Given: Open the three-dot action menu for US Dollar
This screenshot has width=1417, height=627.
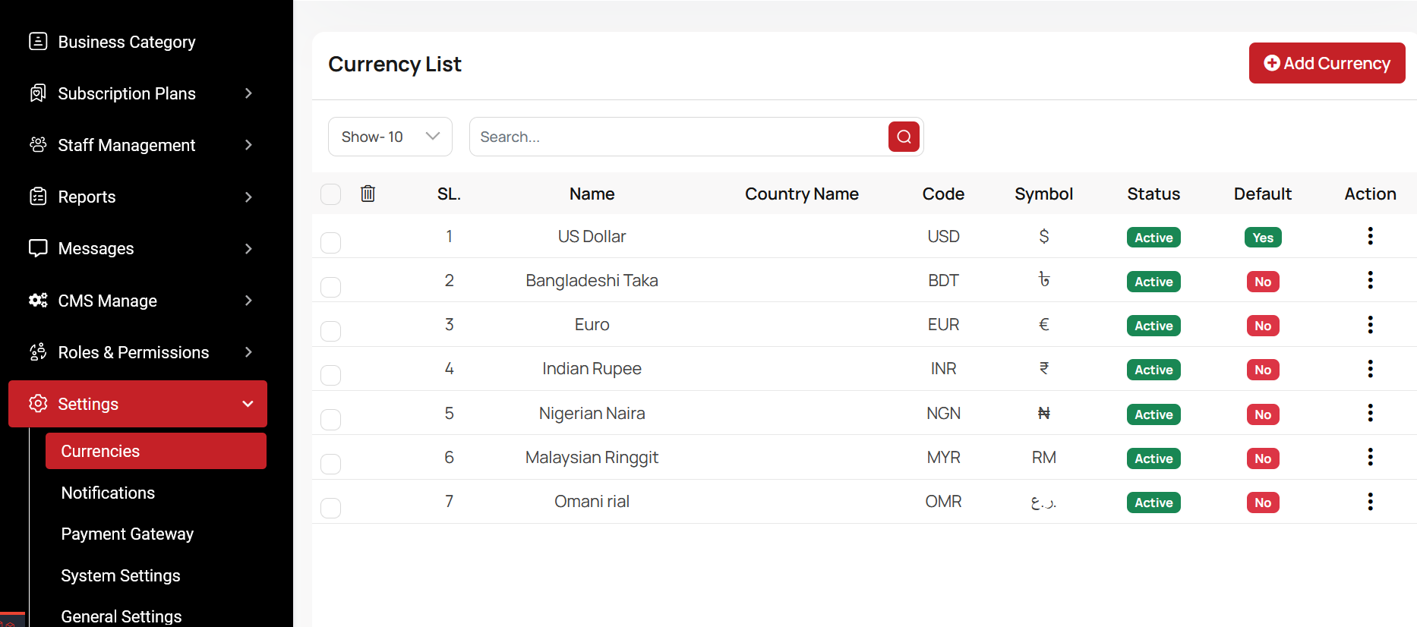Looking at the screenshot, I should click(1370, 236).
